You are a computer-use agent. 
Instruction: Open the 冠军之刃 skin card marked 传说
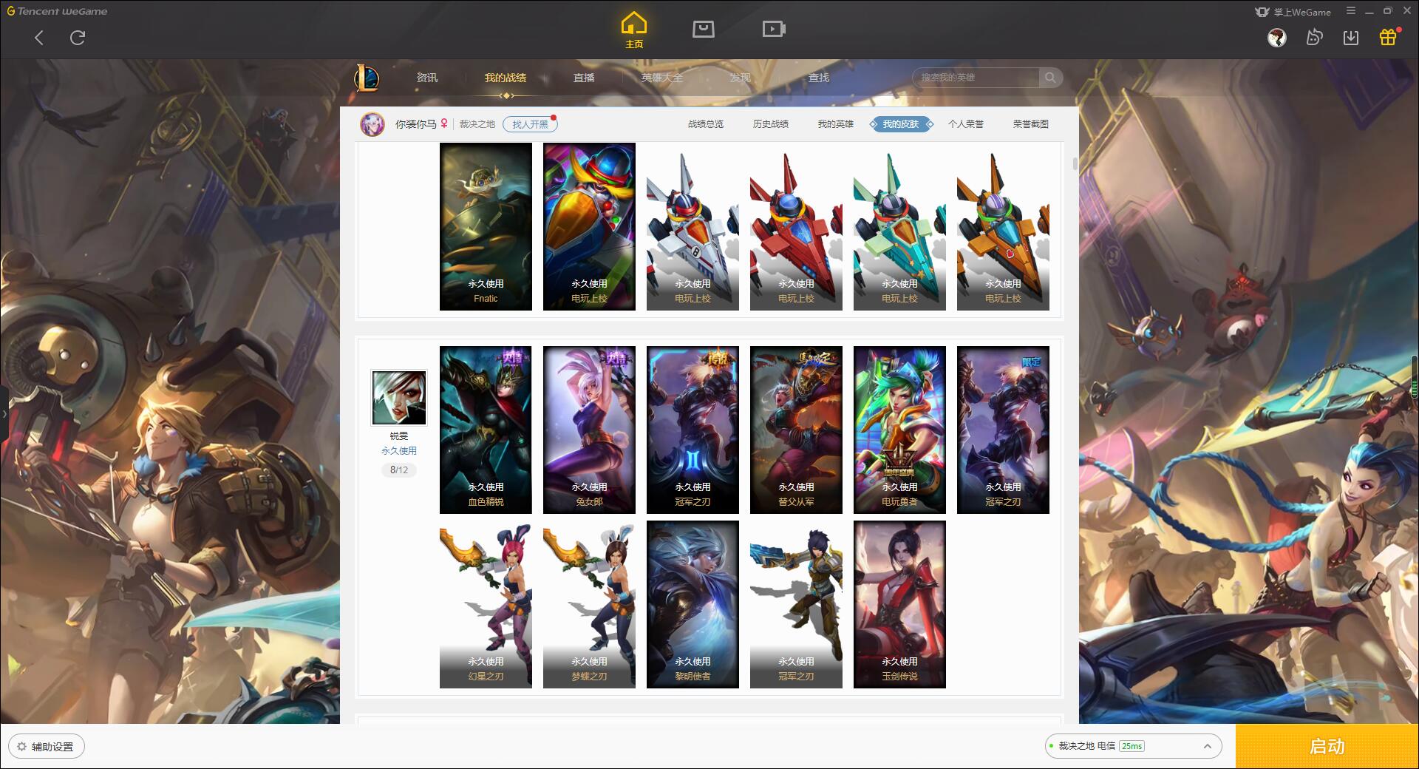pos(693,430)
